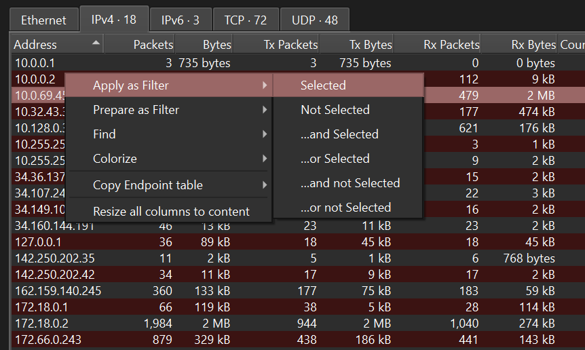Click Rx Bytes value 114 kB
Viewport: 585px width, 350px height.
[537, 307]
